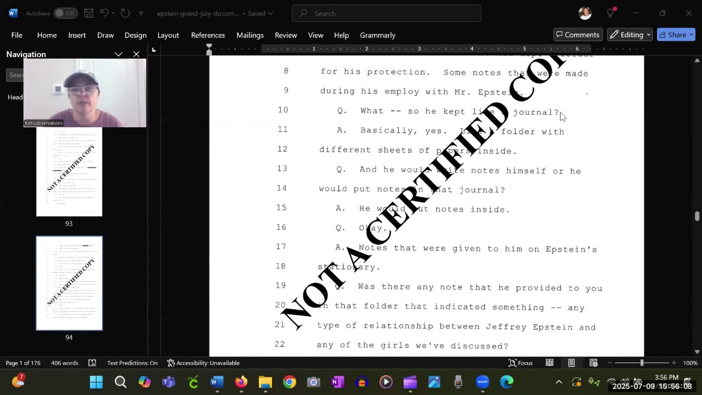The width and height of the screenshot is (702, 395).
Task: Click the lightbulb Coming Soon icon
Action: [611, 13]
